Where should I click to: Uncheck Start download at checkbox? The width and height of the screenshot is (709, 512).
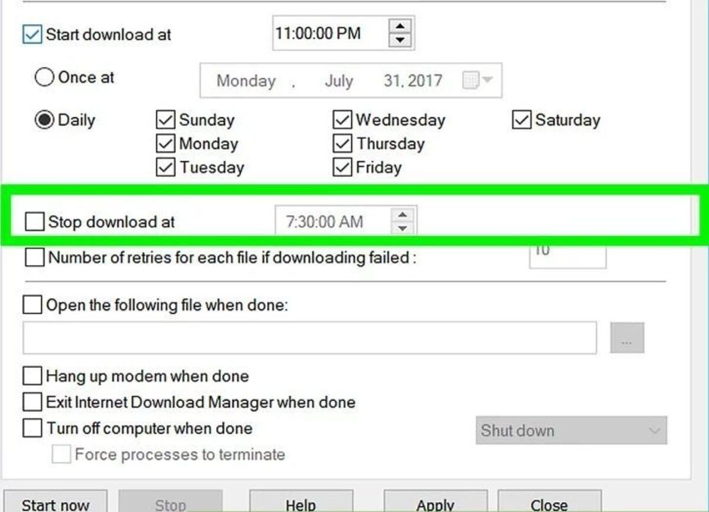pyautogui.click(x=32, y=34)
